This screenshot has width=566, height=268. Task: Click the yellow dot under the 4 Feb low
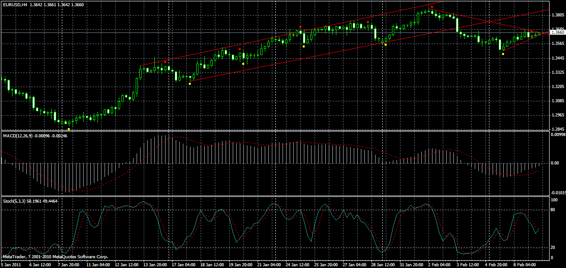503,54
